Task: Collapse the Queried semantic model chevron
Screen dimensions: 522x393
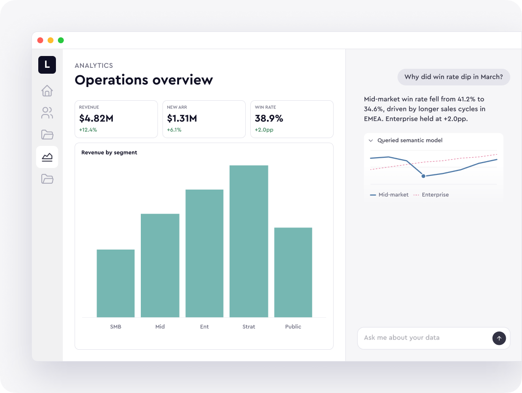Action: pyautogui.click(x=370, y=140)
